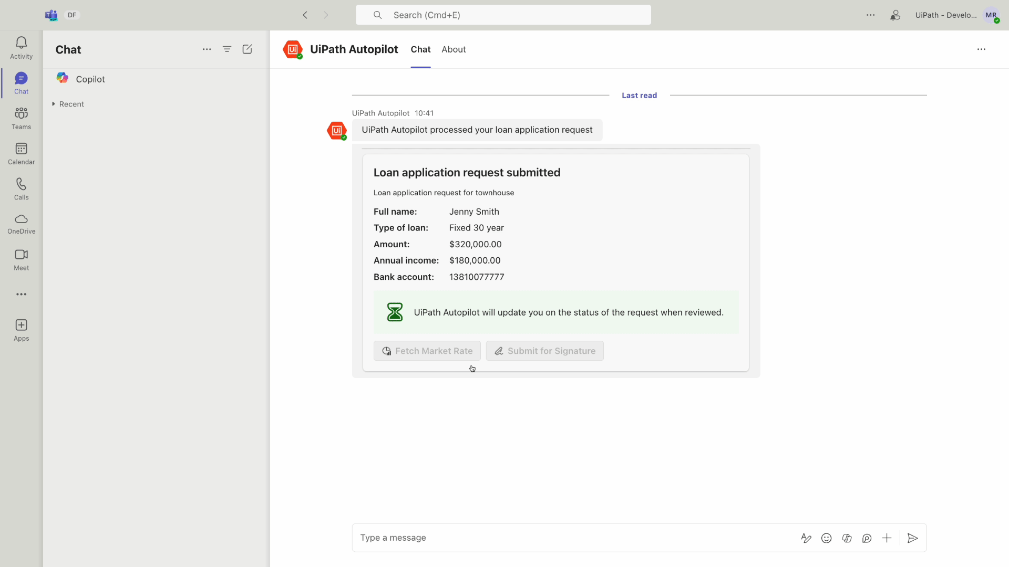The image size is (1009, 567).
Task: Click the Fetch Market Rate button
Action: tap(427, 350)
